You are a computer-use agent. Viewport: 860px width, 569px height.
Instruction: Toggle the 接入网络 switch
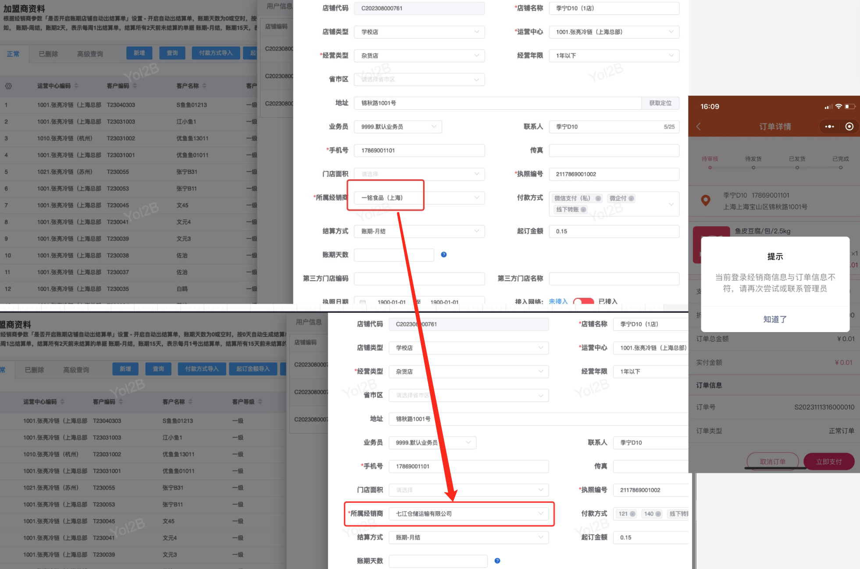click(x=583, y=301)
